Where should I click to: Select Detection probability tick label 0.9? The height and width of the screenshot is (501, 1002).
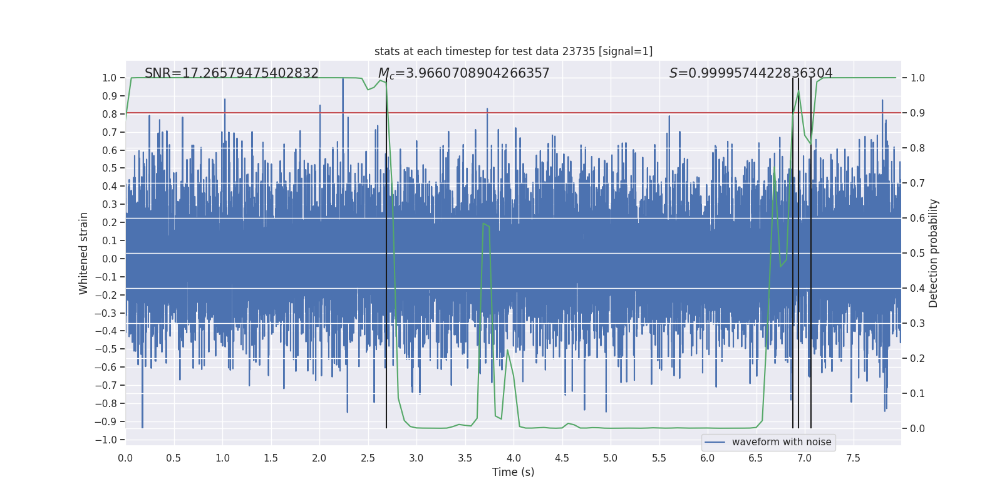[x=917, y=113]
